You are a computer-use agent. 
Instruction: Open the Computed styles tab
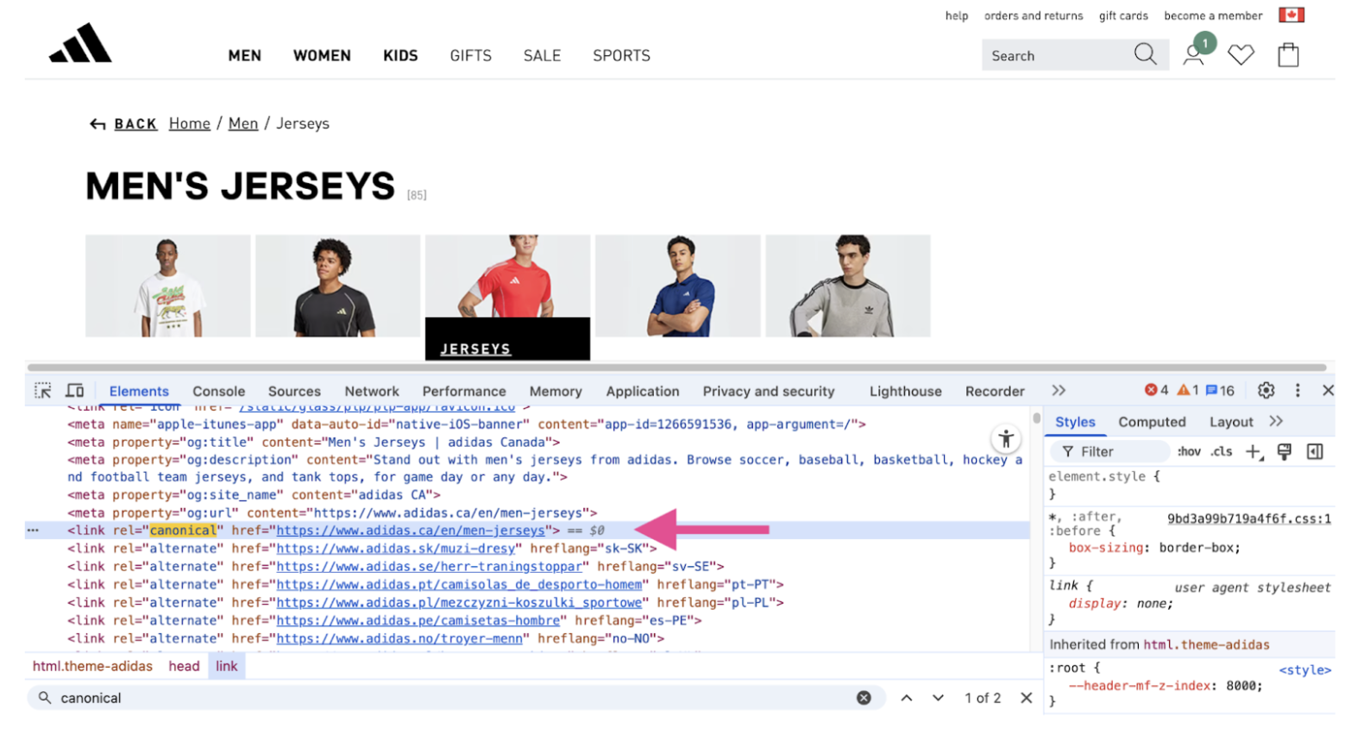(1152, 423)
